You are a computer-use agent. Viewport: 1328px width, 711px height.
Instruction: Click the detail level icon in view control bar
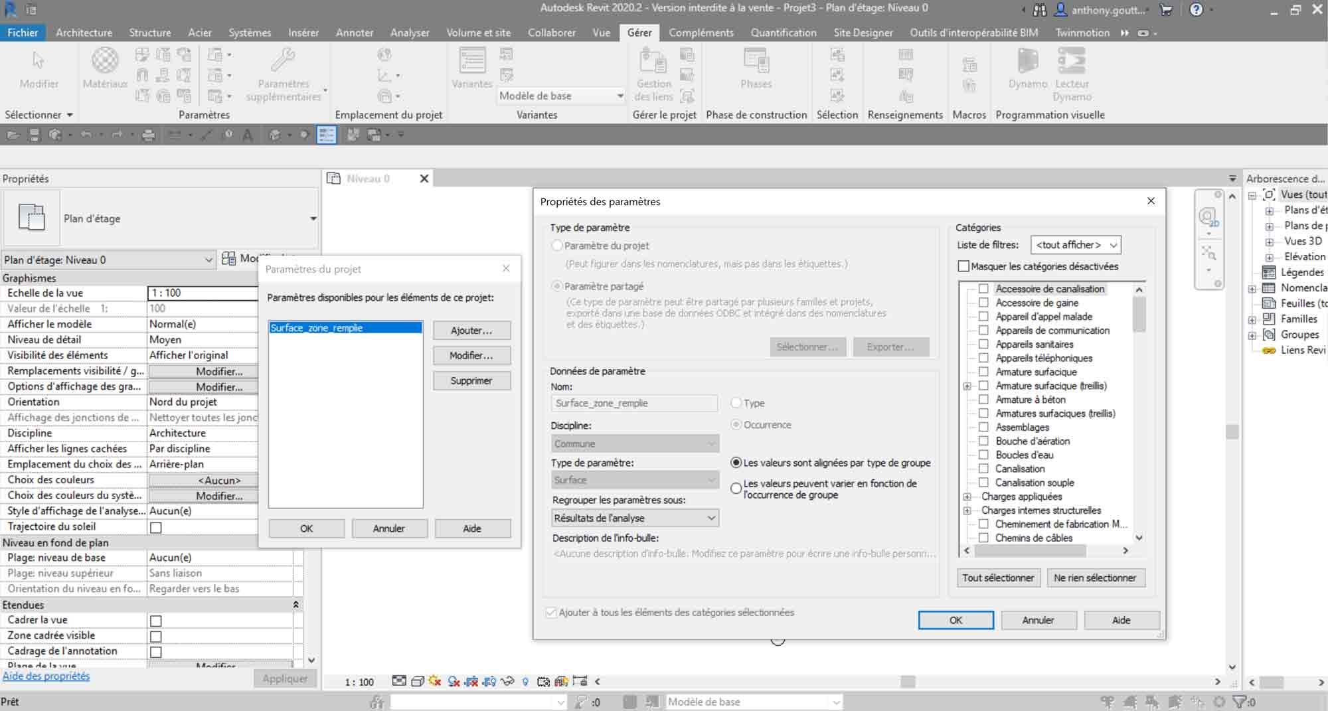tap(399, 681)
